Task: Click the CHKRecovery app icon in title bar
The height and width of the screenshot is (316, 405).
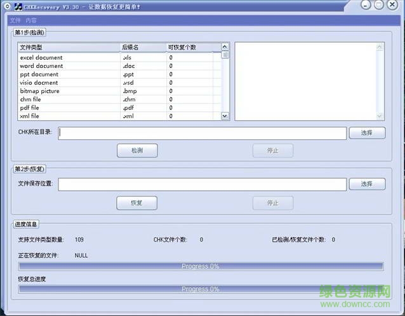Action: coord(18,7)
